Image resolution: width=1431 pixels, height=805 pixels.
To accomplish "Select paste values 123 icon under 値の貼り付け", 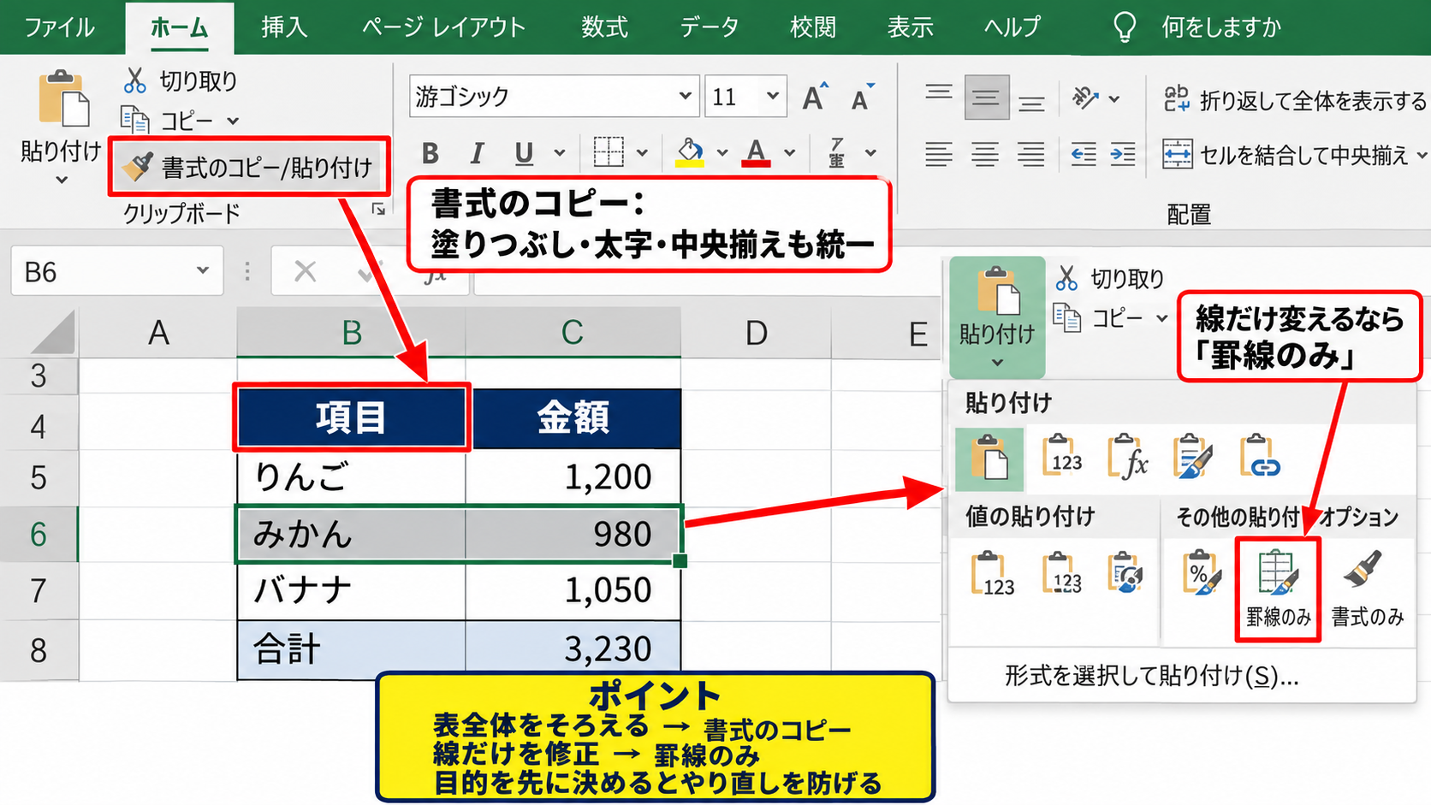I will point(993,574).
